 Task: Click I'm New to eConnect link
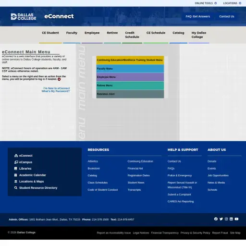point(57,88)
